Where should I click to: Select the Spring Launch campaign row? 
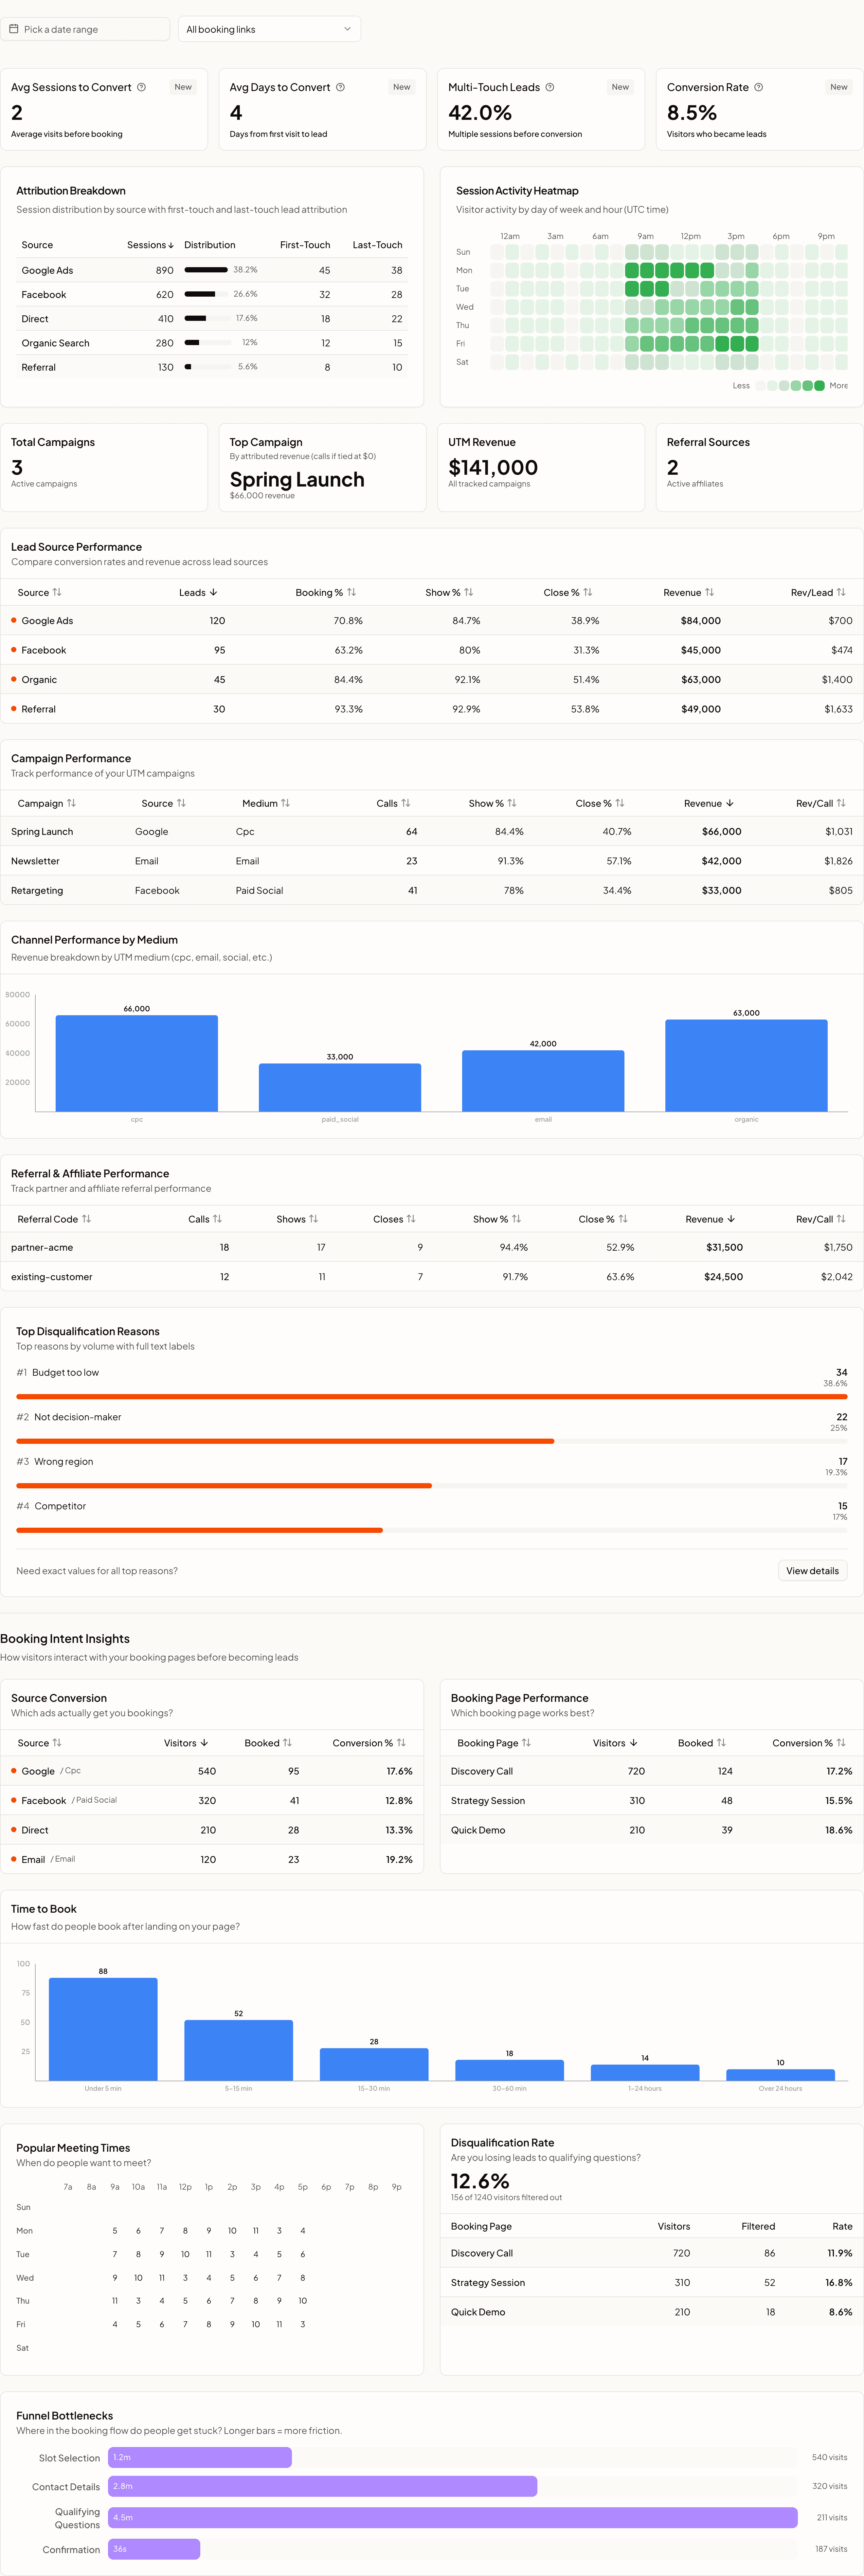432,832
